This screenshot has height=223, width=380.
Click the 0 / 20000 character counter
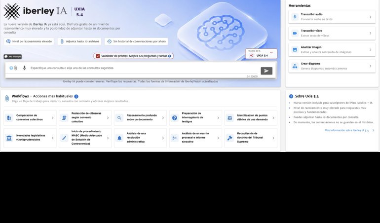point(252,76)
